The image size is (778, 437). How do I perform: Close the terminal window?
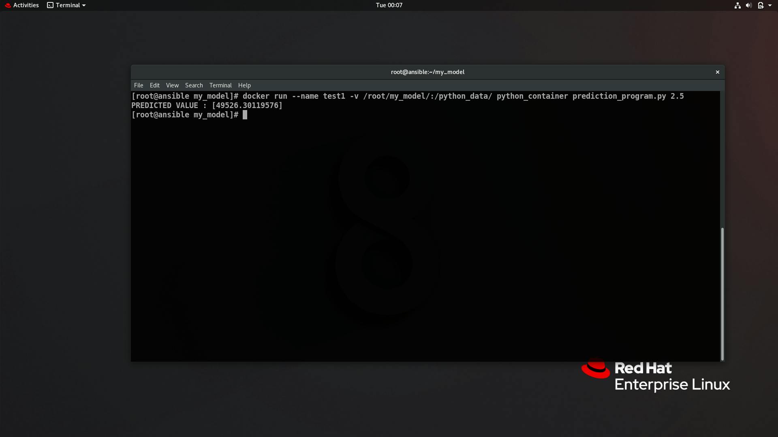coord(718,72)
